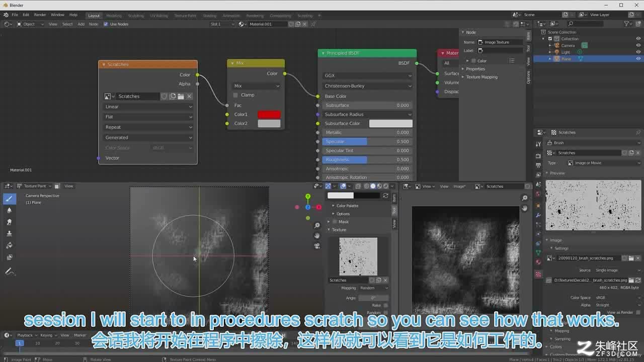The image size is (644, 362).
Task: Switch to the UV Editing workspace tab
Action: (158, 16)
